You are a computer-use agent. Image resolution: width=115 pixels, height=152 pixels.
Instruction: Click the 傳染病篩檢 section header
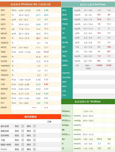tap(31, 117)
